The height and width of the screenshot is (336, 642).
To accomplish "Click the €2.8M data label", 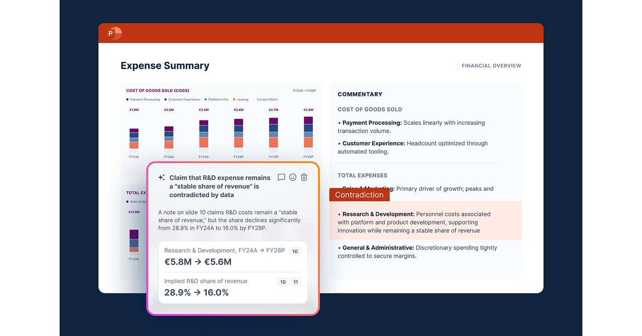I will (x=308, y=110).
